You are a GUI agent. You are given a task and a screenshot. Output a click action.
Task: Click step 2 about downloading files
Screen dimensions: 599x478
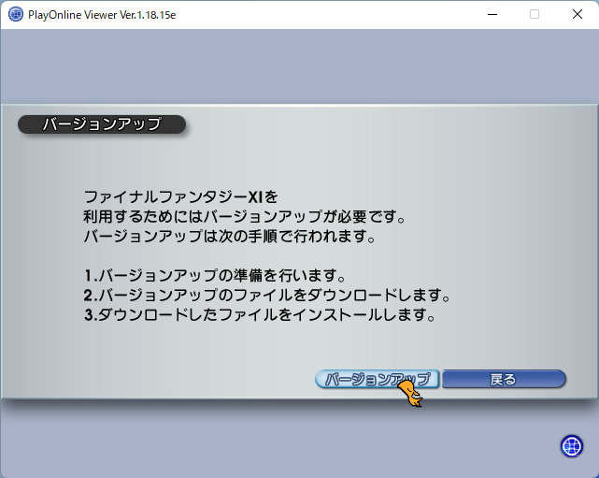(267, 296)
